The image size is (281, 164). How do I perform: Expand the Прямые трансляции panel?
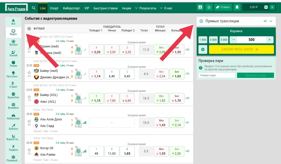(x=271, y=21)
